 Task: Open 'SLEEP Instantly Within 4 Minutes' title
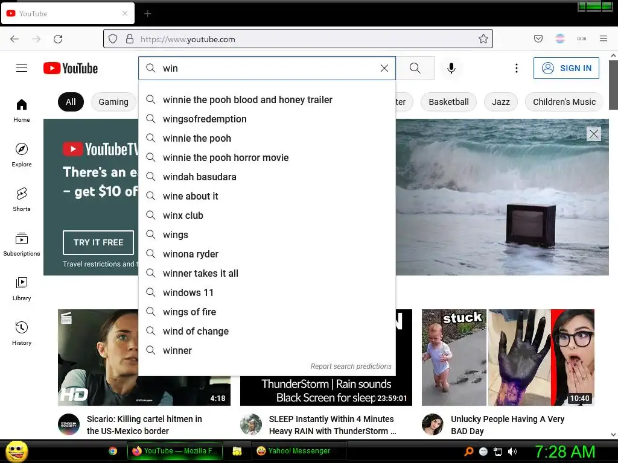coord(333,425)
